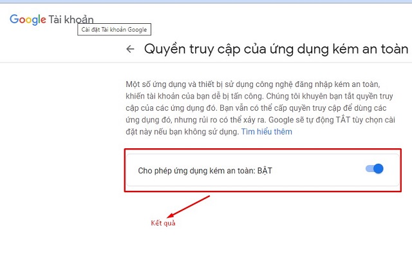The height and width of the screenshot is (261, 412).
Task: Click the Google Tài khoản logo
Action: click(x=51, y=20)
